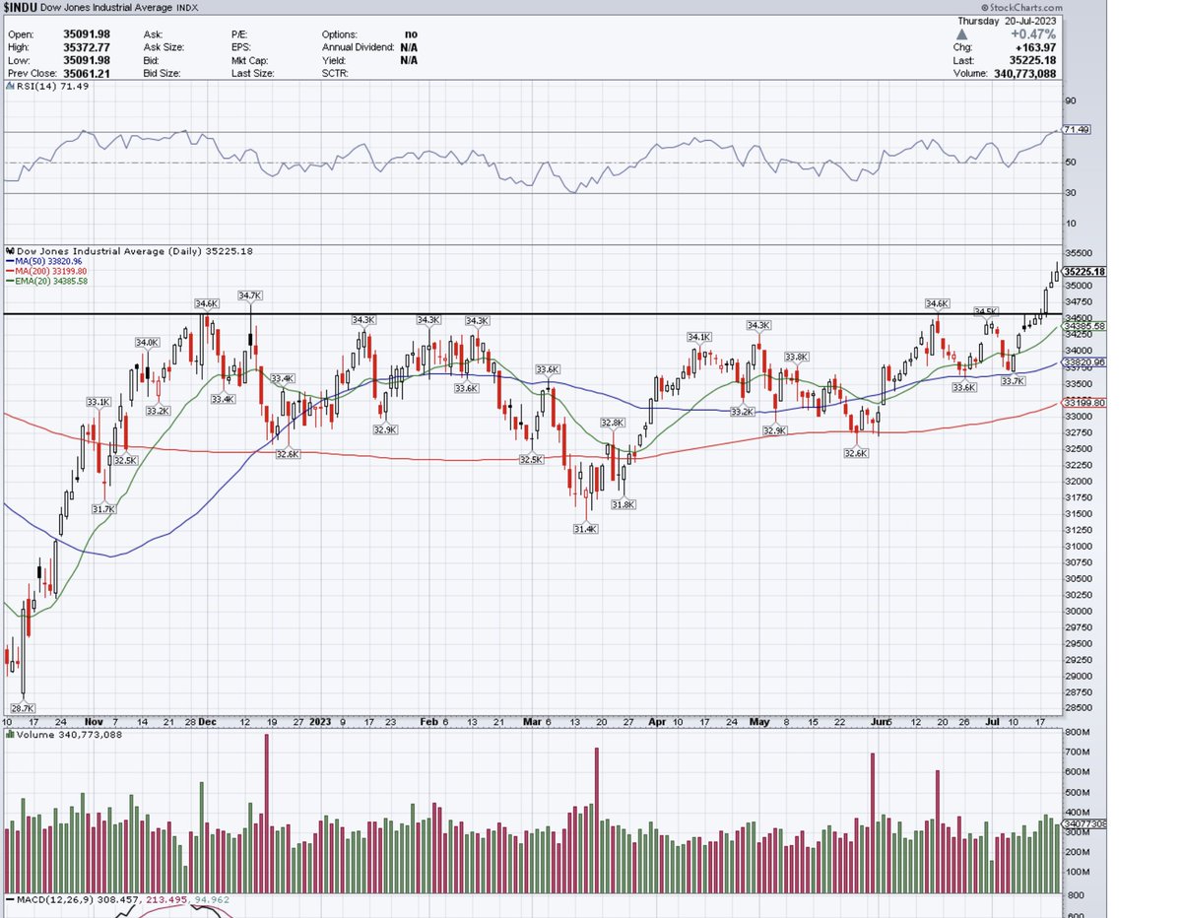Click the 2023 year label on date axis
Viewport: 1182px width, 918px height.
tap(320, 721)
